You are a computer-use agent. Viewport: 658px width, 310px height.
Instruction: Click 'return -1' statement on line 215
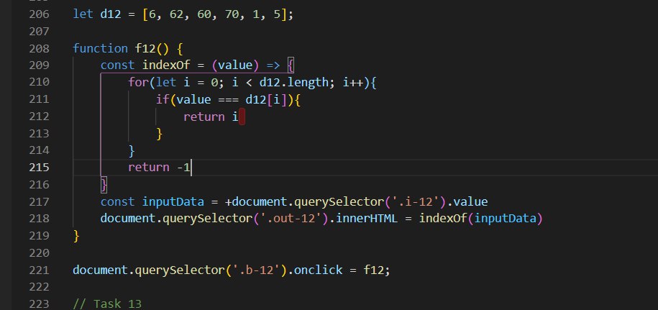pos(159,168)
